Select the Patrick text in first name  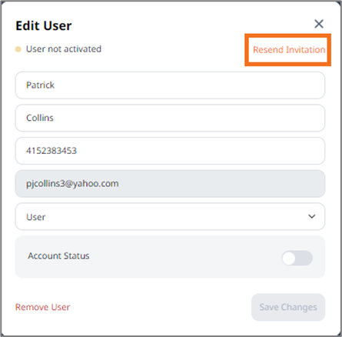pyautogui.click(x=40, y=85)
